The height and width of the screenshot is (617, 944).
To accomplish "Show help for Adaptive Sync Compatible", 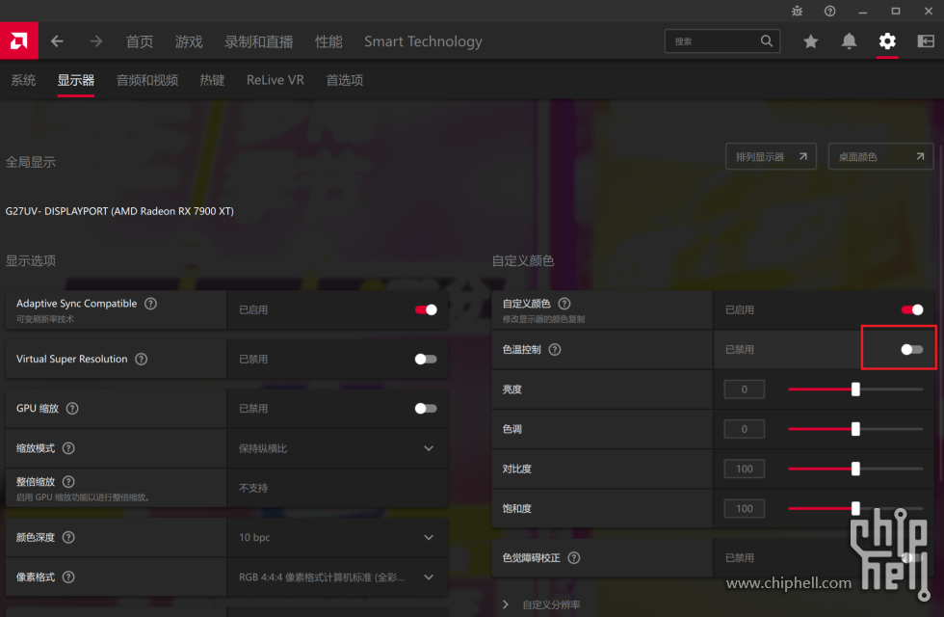I will click(150, 303).
